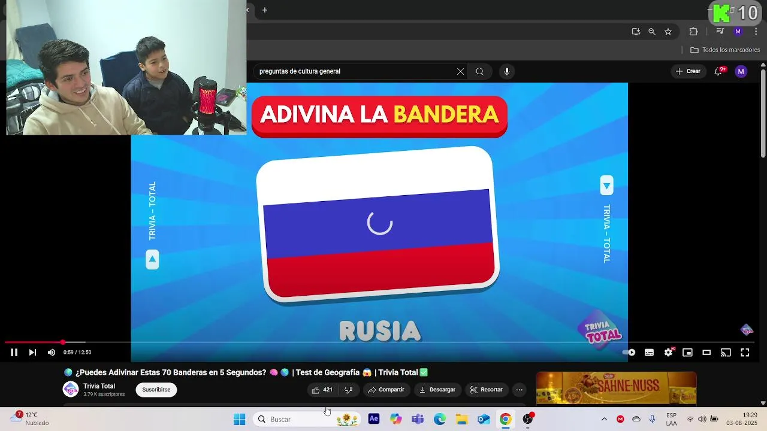Enter full screen mode
Screen dimensions: 767x431
(745, 353)
